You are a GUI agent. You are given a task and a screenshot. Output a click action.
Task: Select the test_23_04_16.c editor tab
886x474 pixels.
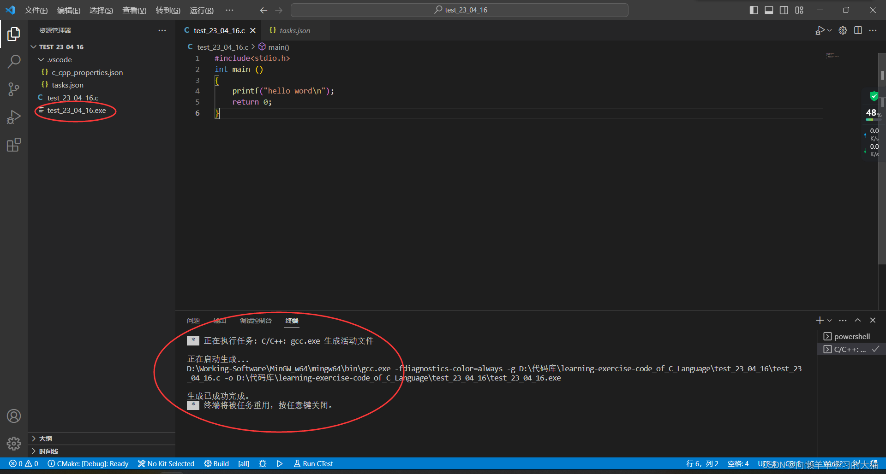point(219,30)
